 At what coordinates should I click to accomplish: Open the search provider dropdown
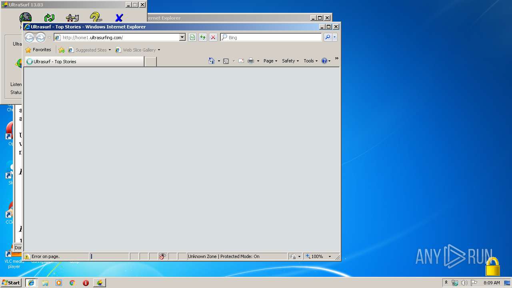click(x=335, y=37)
